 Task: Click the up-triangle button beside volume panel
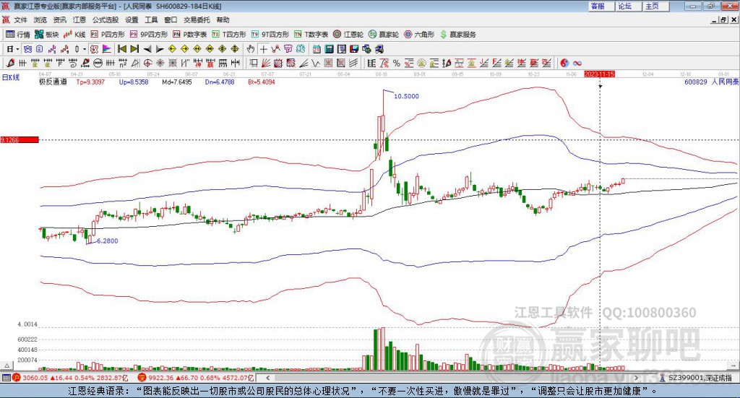[x=7, y=365]
